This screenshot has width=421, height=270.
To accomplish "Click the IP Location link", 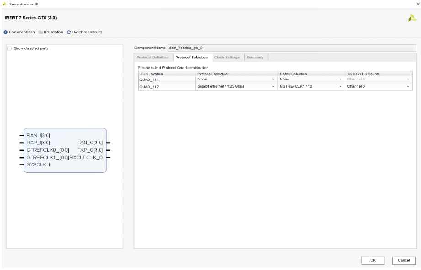I will 53,32.
